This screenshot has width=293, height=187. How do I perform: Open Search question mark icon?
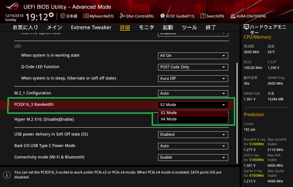(x=203, y=16)
